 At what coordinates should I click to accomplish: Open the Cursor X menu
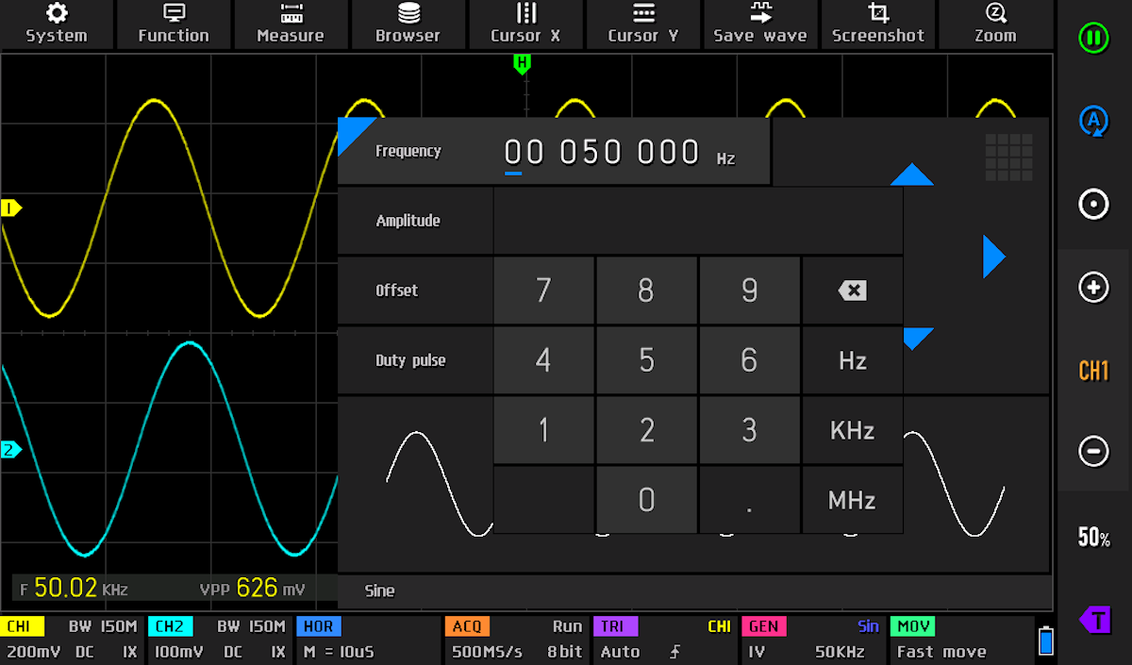coord(525,24)
